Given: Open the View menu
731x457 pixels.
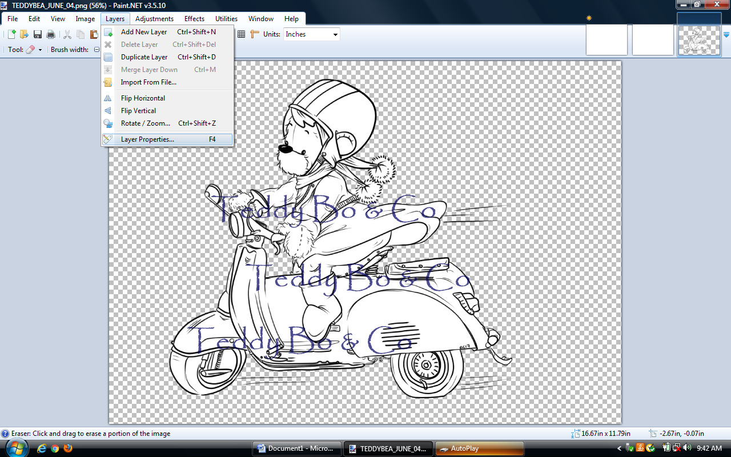Looking at the screenshot, I should tap(58, 19).
